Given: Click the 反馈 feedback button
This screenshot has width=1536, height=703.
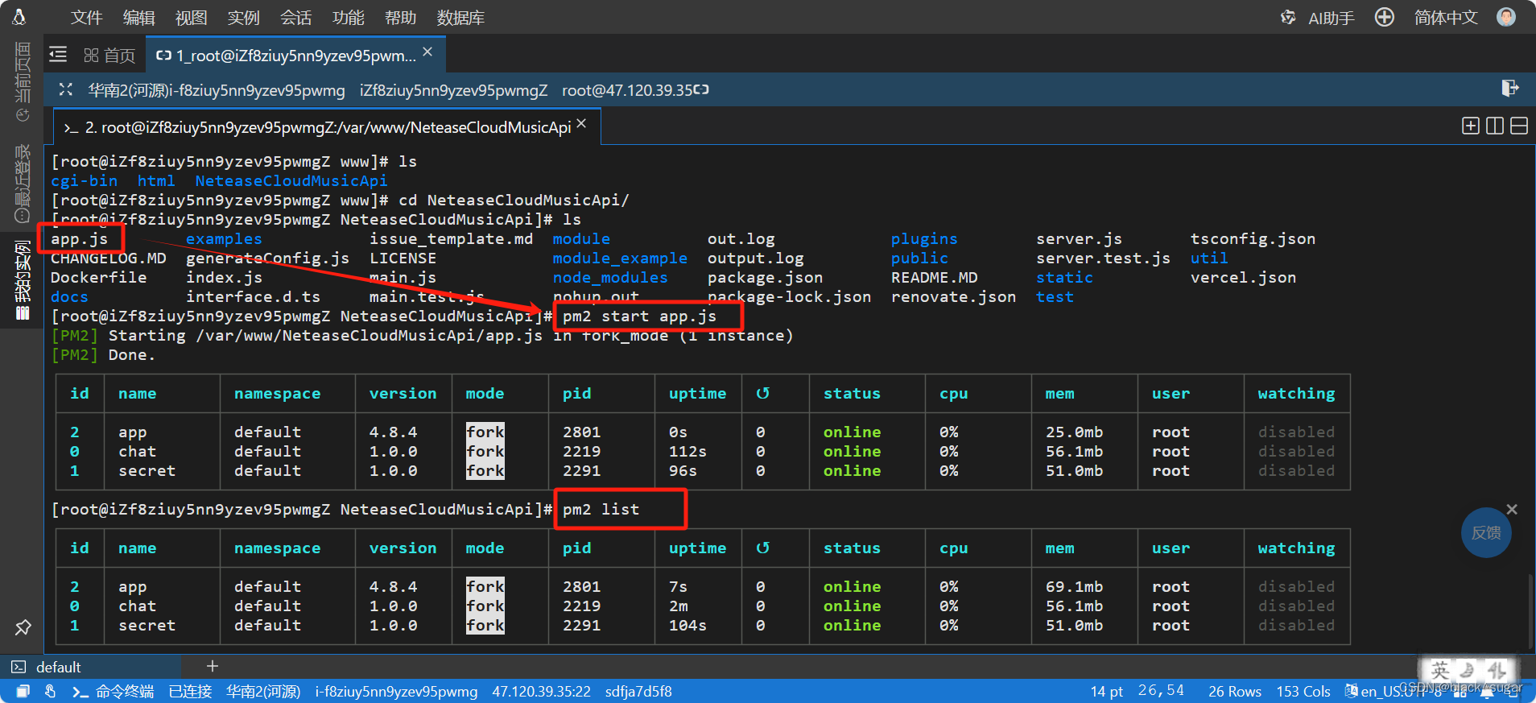Looking at the screenshot, I should 1486,532.
